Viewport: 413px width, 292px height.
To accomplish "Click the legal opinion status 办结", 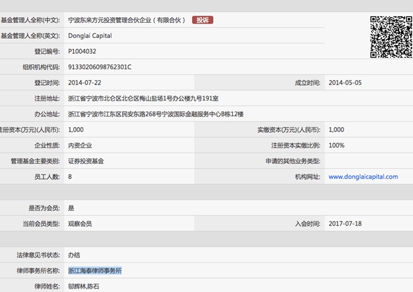I will click(74, 255).
